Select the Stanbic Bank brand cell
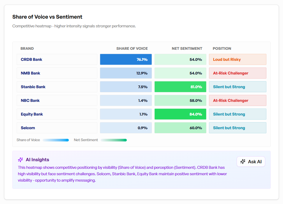This screenshot has width=283, height=204. click(x=57, y=87)
